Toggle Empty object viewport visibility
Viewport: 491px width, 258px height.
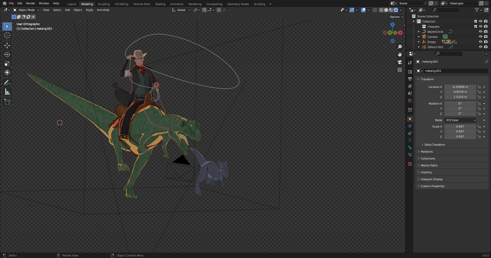point(481,42)
